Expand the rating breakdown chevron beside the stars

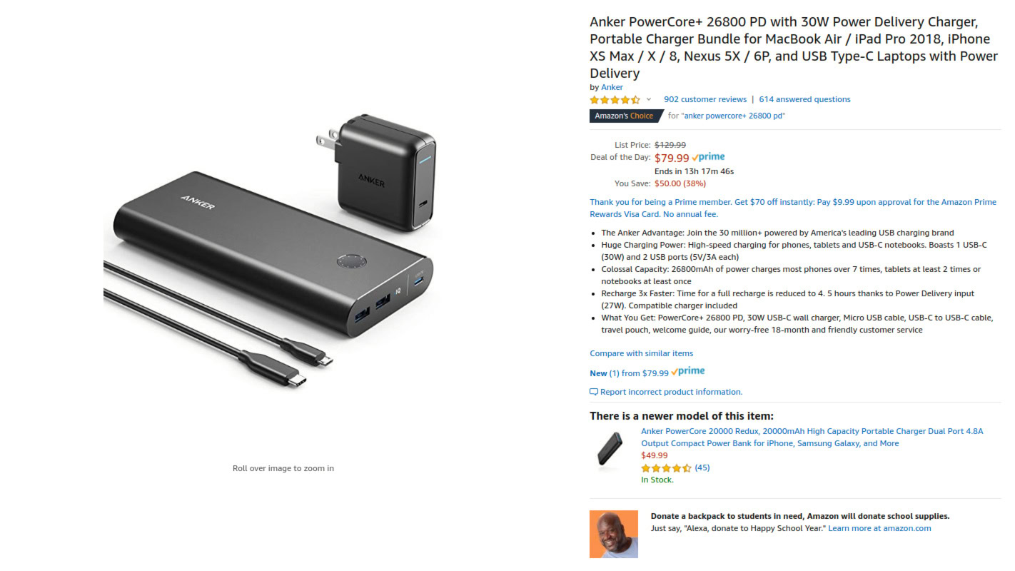[x=649, y=99]
